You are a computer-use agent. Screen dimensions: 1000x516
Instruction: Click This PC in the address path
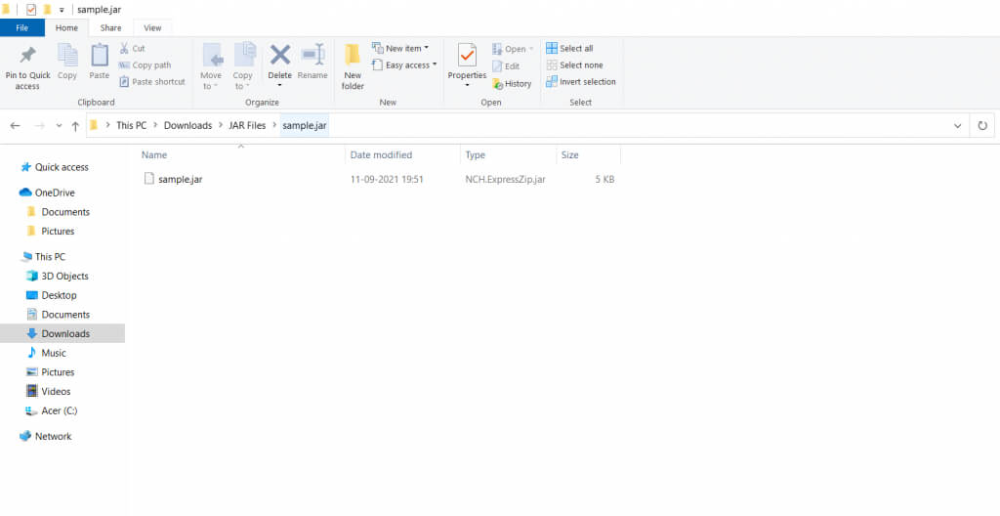[x=132, y=126]
